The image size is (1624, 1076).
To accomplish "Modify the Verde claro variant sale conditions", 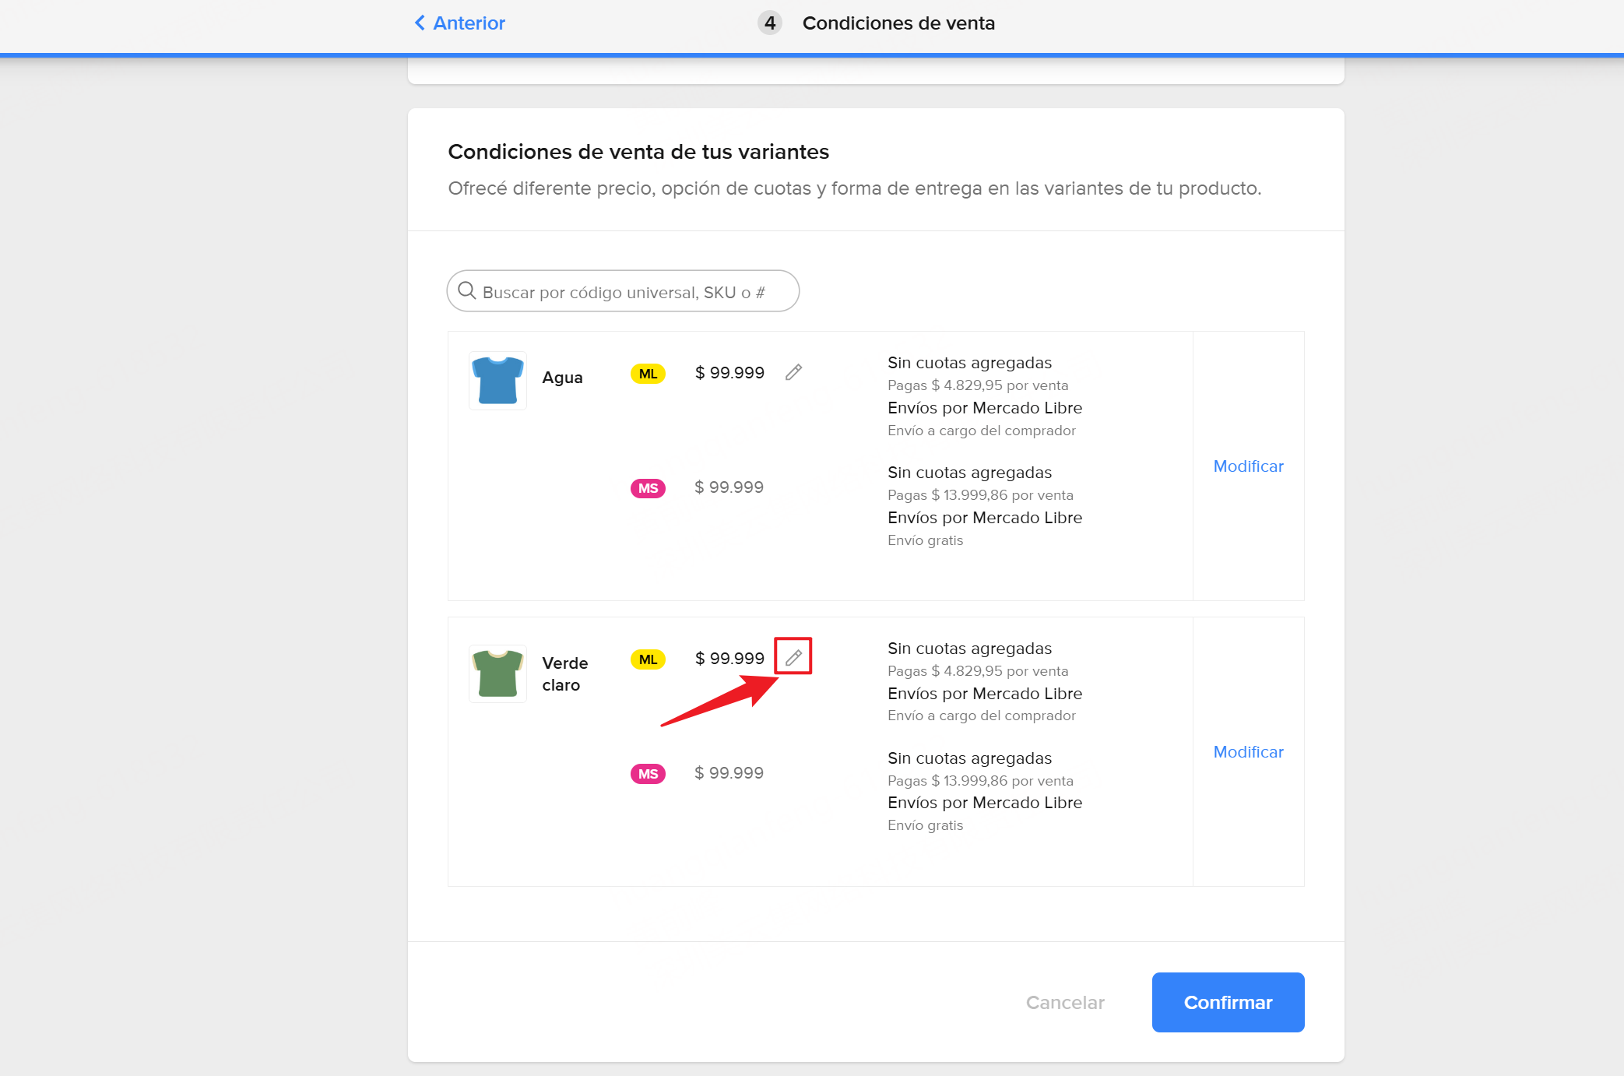I will [x=1248, y=752].
